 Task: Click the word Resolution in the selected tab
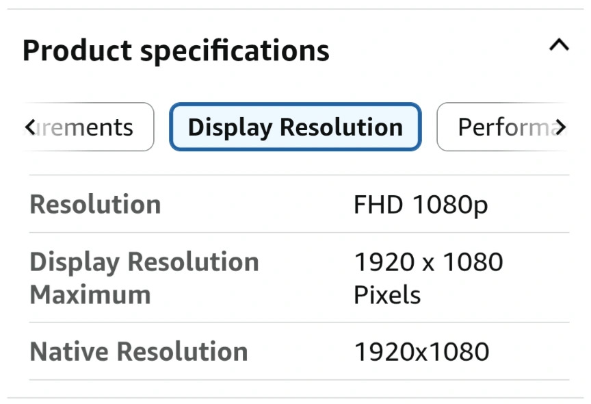(x=341, y=127)
